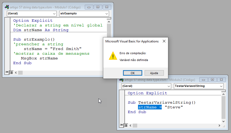
Task: Minimize the Módulo2 code window
Action: tap(203, 80)
